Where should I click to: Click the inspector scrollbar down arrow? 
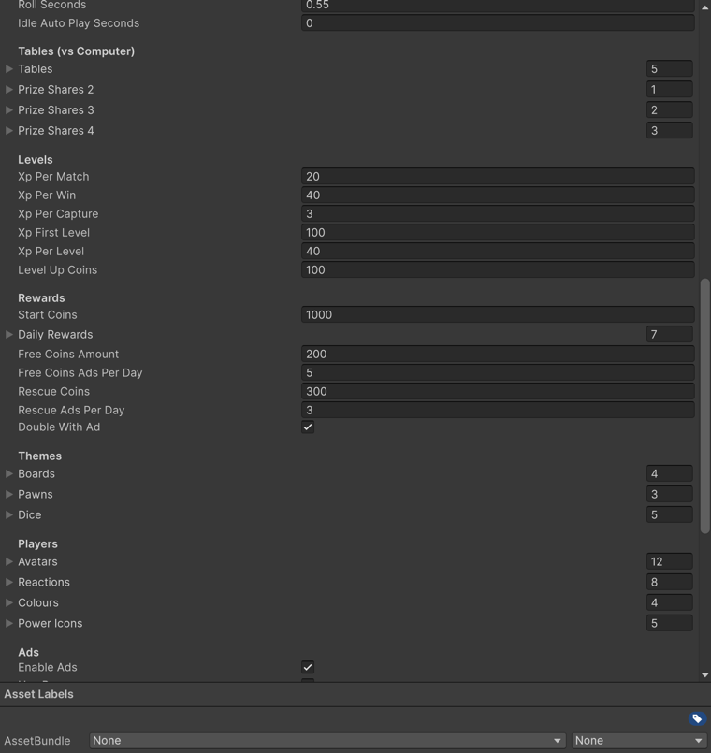tap(704, 675)
